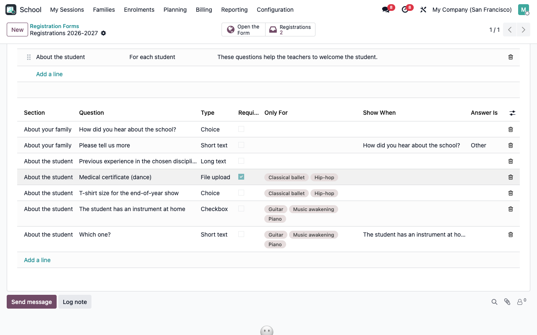
Task: Delete the 'Medical certificate (dance)' question
Action: (511, 177)
